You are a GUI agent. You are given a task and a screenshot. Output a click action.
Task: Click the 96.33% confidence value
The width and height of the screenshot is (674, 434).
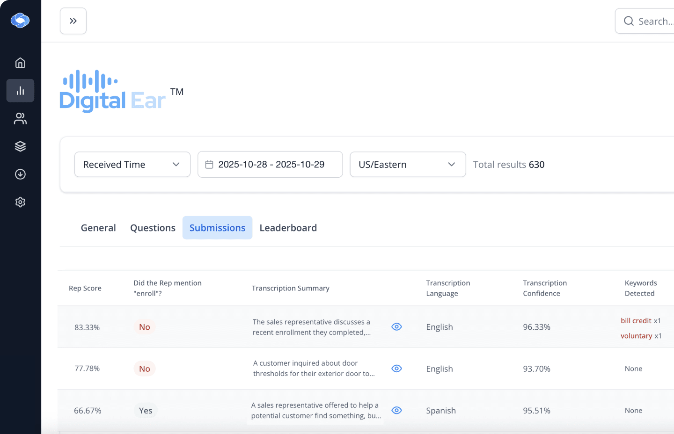pos(536,327)
